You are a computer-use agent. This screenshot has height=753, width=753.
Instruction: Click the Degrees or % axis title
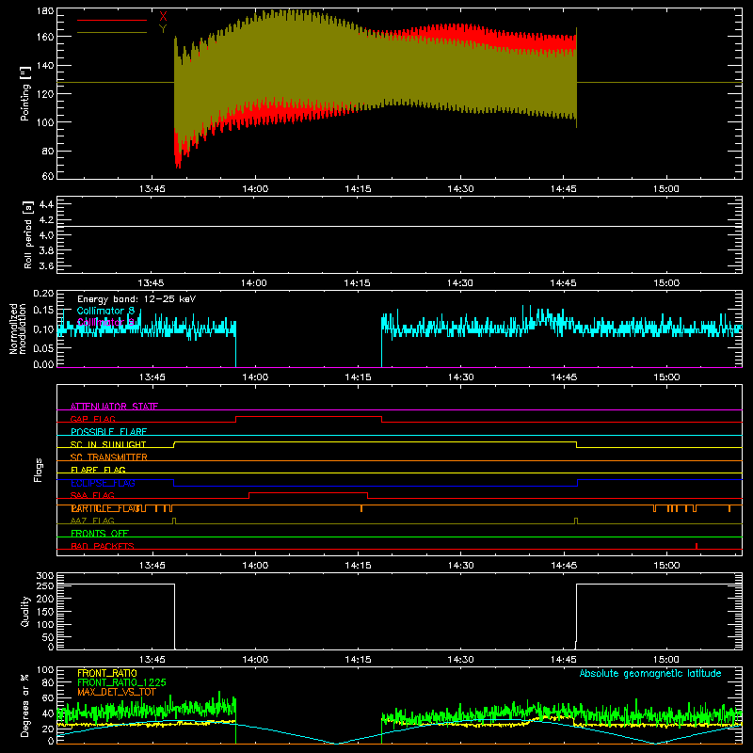click(x=25, y=705)
